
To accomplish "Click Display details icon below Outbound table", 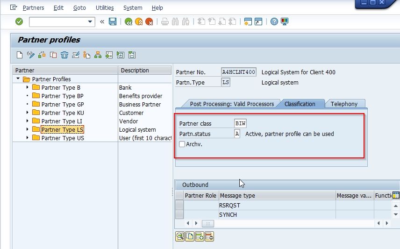I will tap(180, 236).
